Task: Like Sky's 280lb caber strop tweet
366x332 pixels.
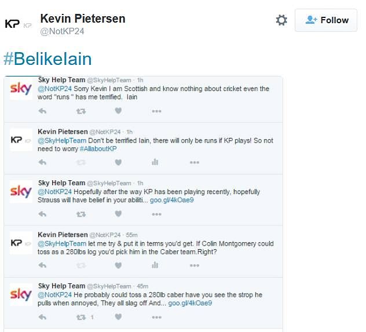Action: pos(118,317)
